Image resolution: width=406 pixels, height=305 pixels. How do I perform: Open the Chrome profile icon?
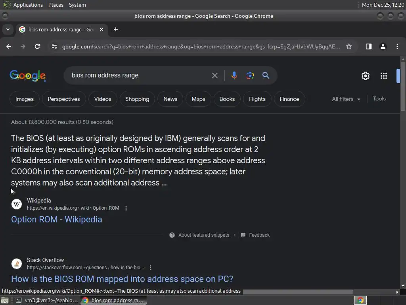pyautogui.click(x=383, y=46)
